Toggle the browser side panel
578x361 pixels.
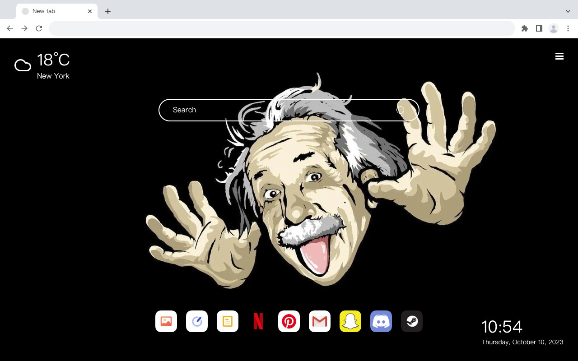pos(539,28)
